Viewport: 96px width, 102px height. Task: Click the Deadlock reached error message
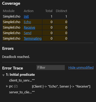pos(16,57)
